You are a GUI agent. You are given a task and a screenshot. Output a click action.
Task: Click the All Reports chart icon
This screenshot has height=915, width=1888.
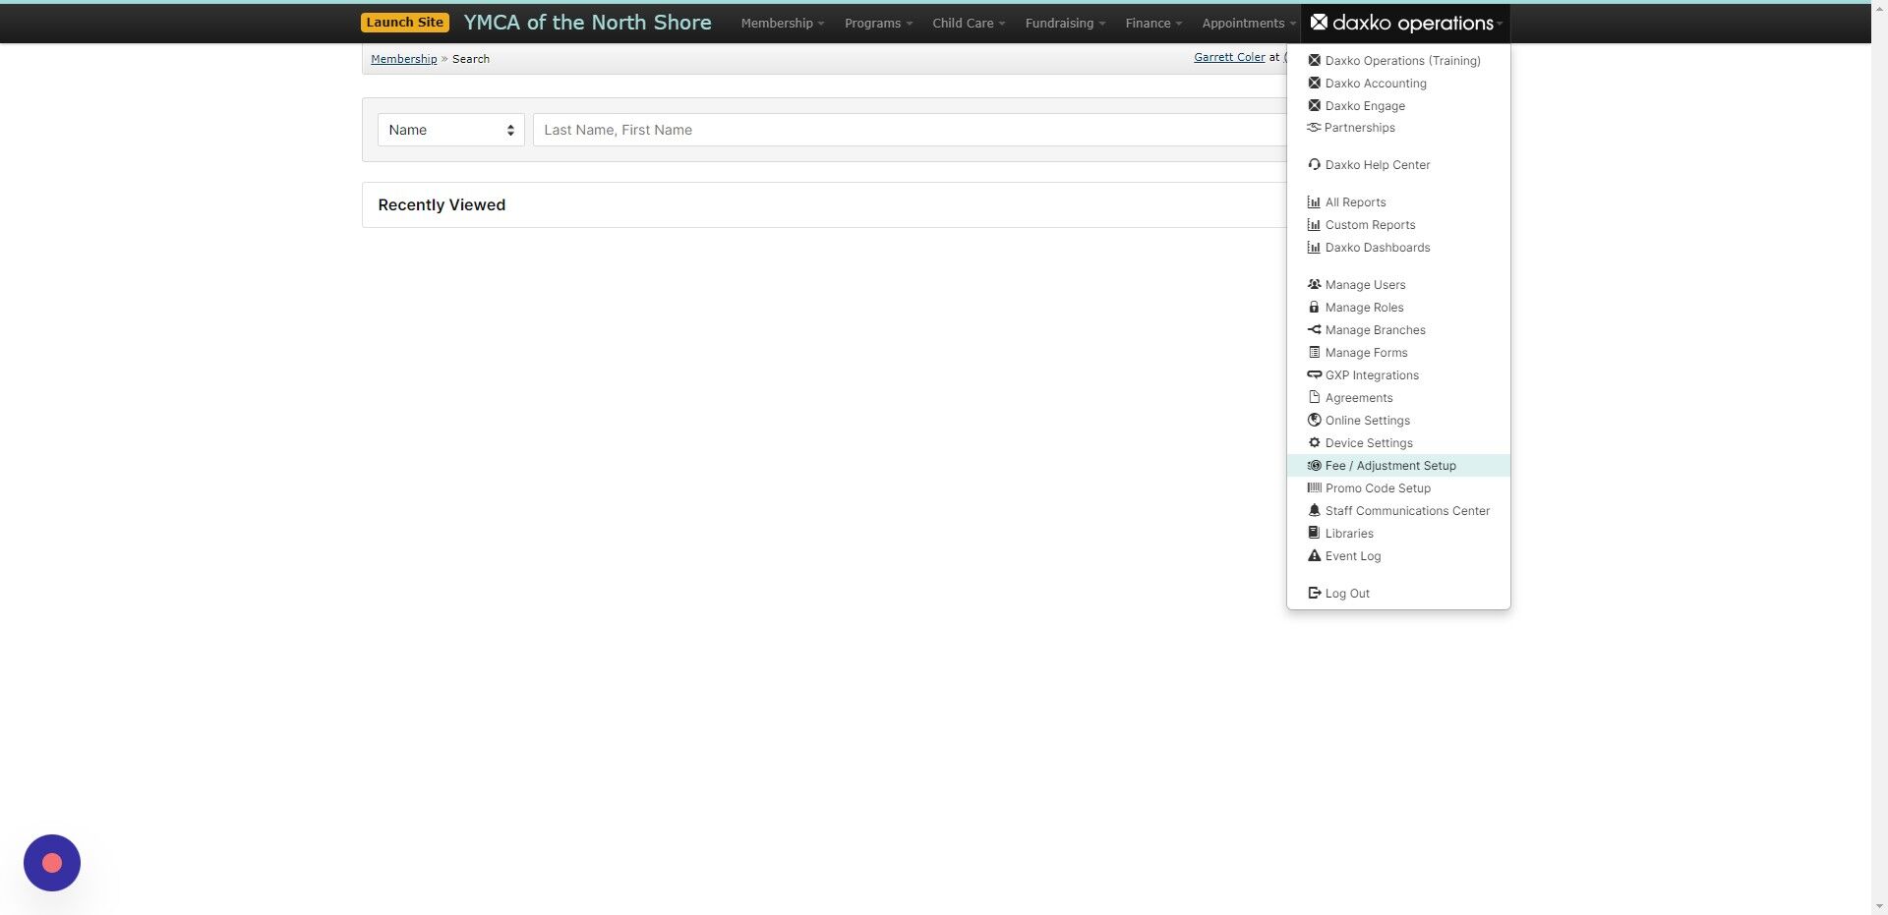click(1314, 201)
